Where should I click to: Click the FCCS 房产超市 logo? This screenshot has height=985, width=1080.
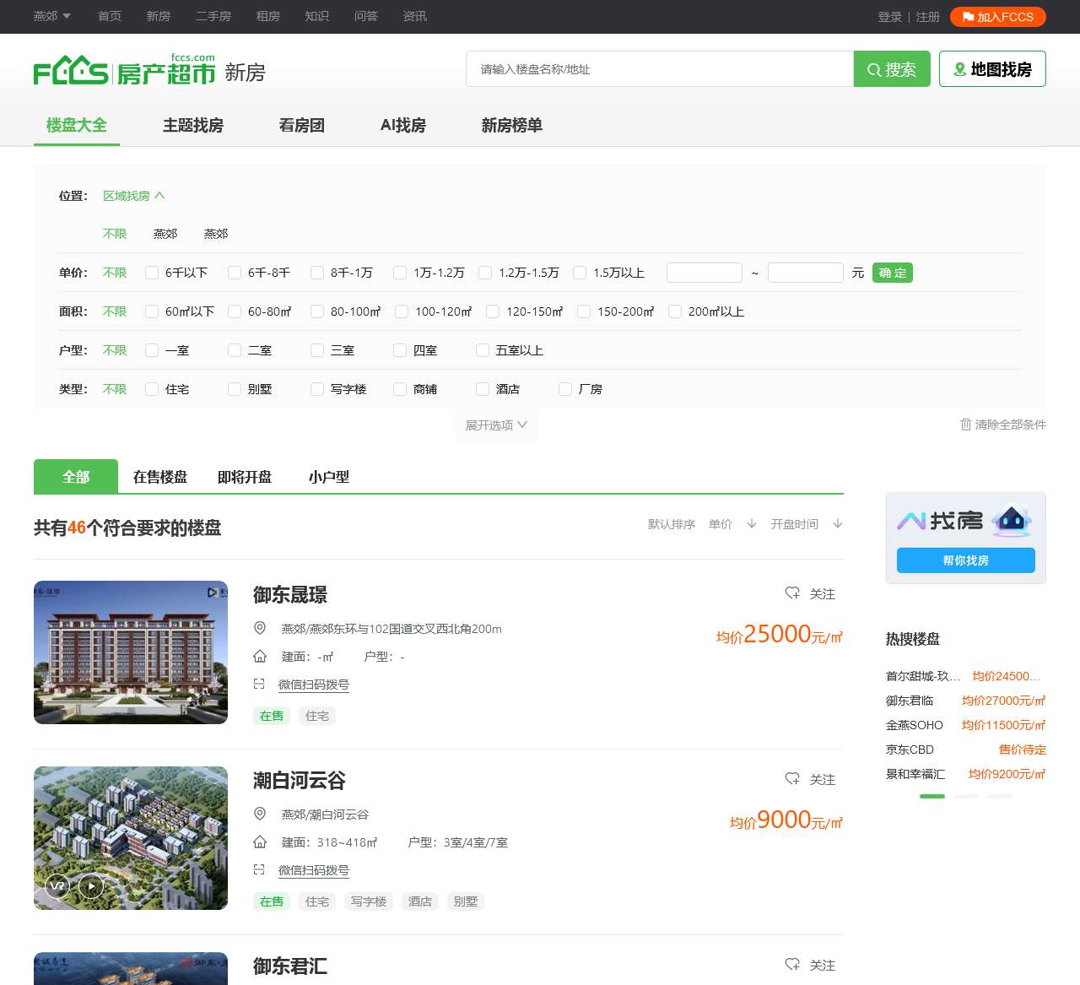124,71
